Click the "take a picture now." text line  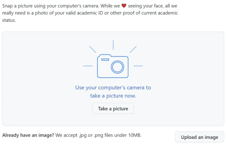[x=113, y=96]
